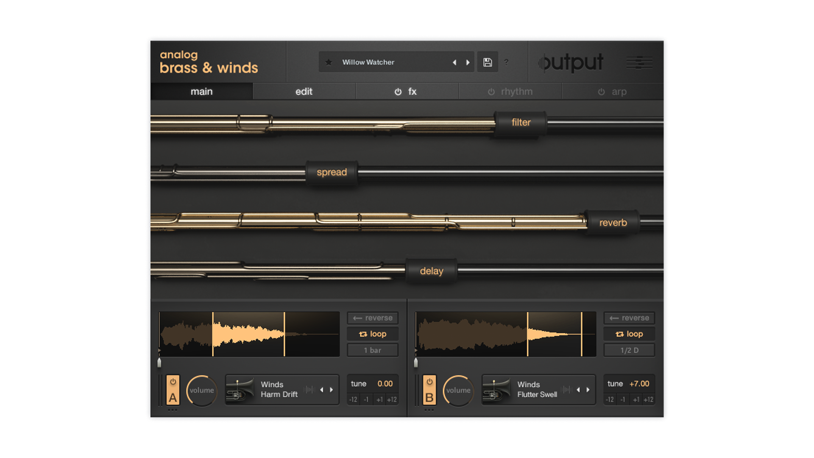
Task: Open help with the question mark icon
Action: coord(506,62)
